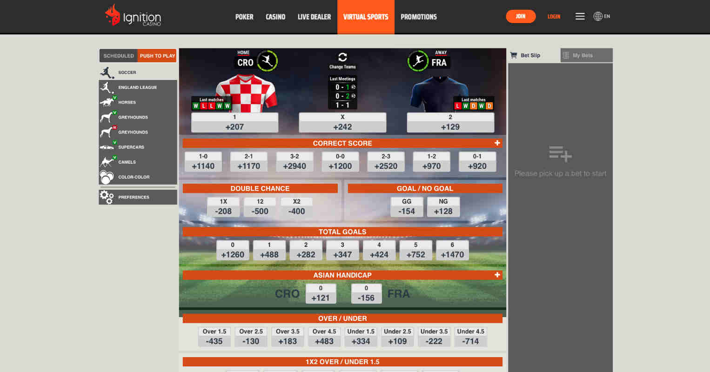Pick correct score 2-1 at +1170
Image resolution: width=710 pixels, height=372 pixels.
249,162
